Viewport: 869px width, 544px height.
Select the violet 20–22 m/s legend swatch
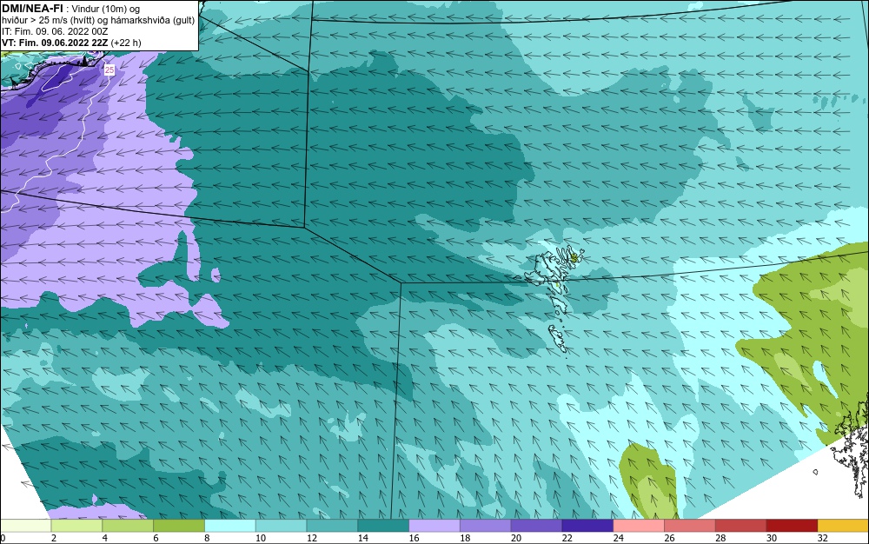pyautogui.click(x=536, y=526)
